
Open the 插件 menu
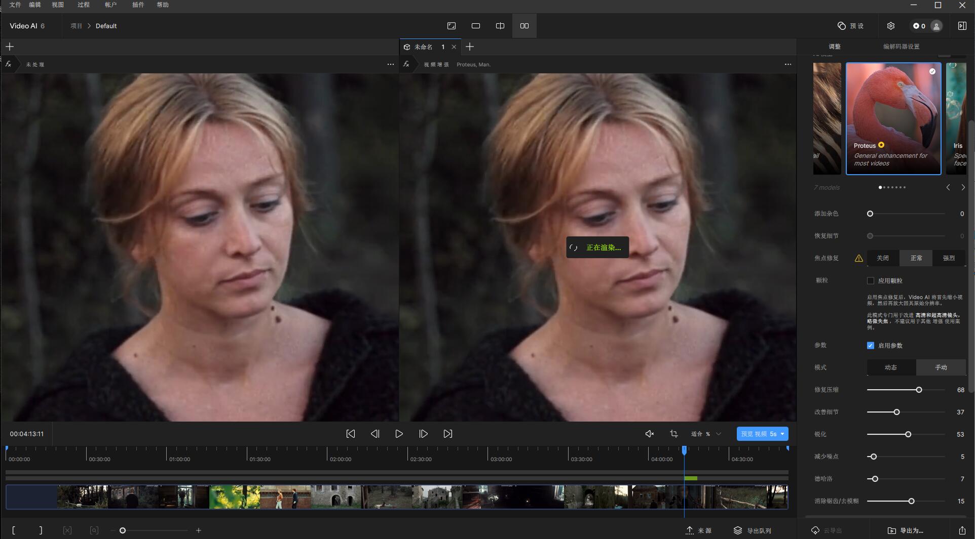[x=138, y=5]
